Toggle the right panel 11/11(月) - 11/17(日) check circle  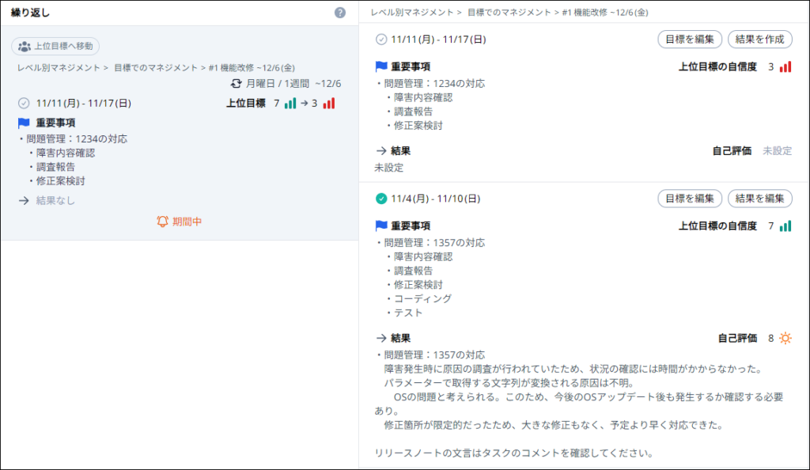381,40
